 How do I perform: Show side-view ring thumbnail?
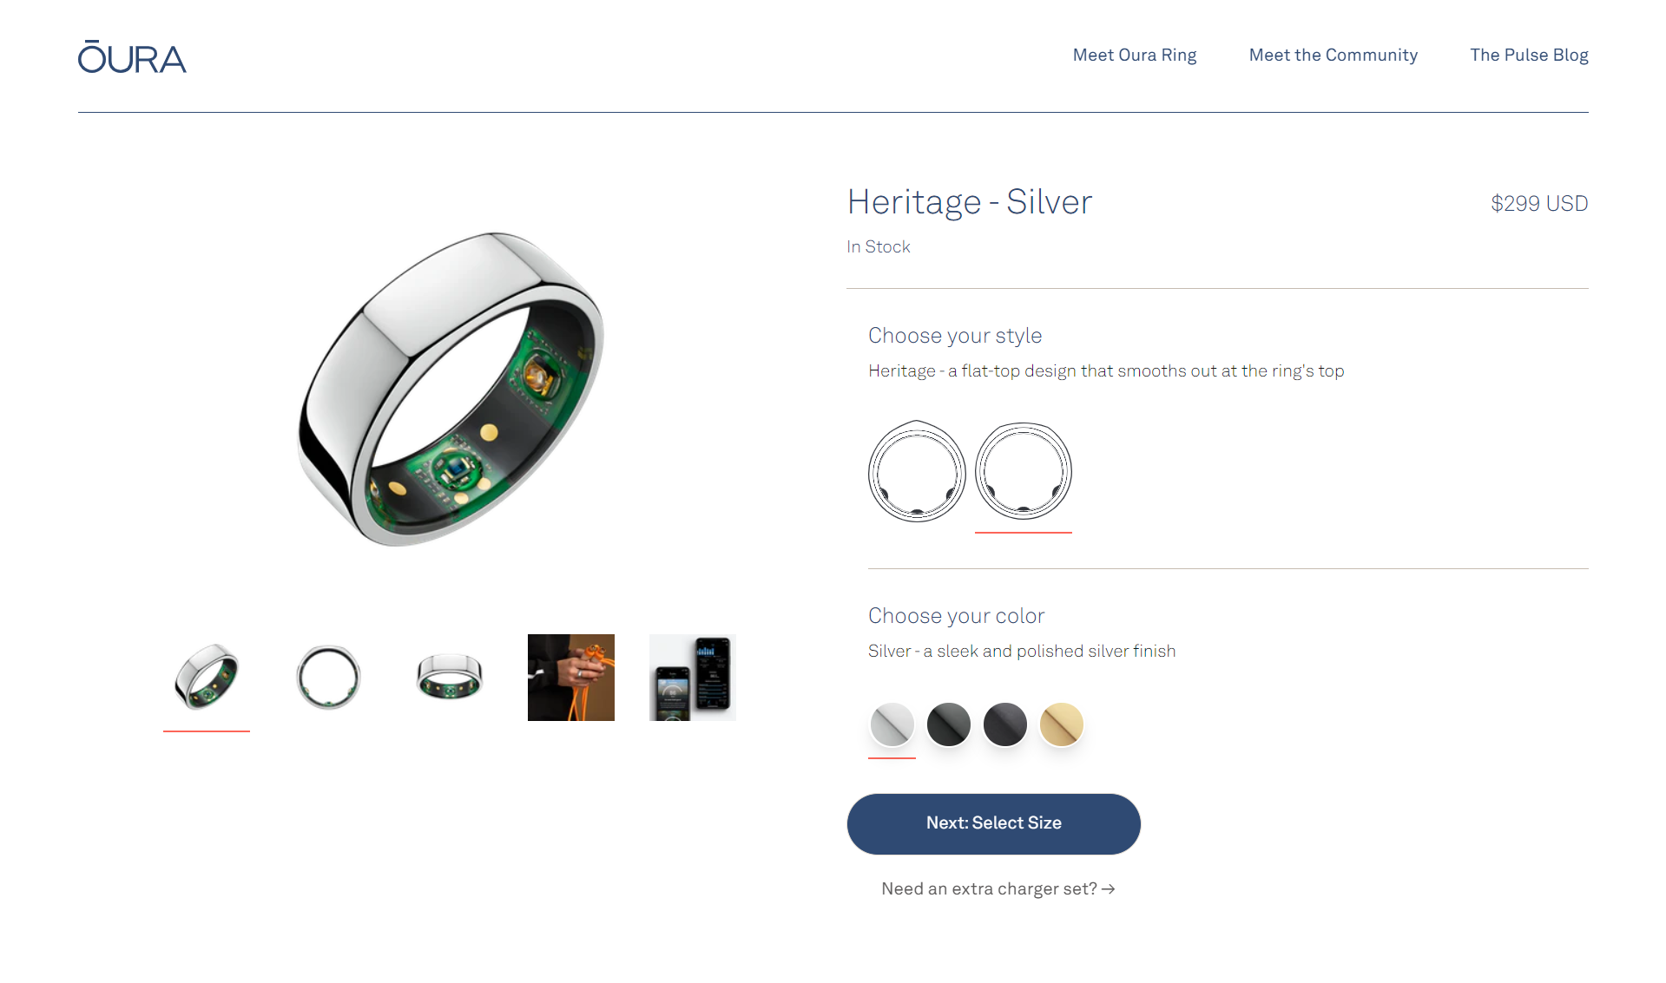pyautogui.click(x=450, y=678)
